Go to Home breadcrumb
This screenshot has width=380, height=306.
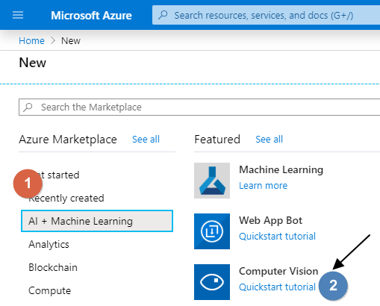tap(31, 40)
